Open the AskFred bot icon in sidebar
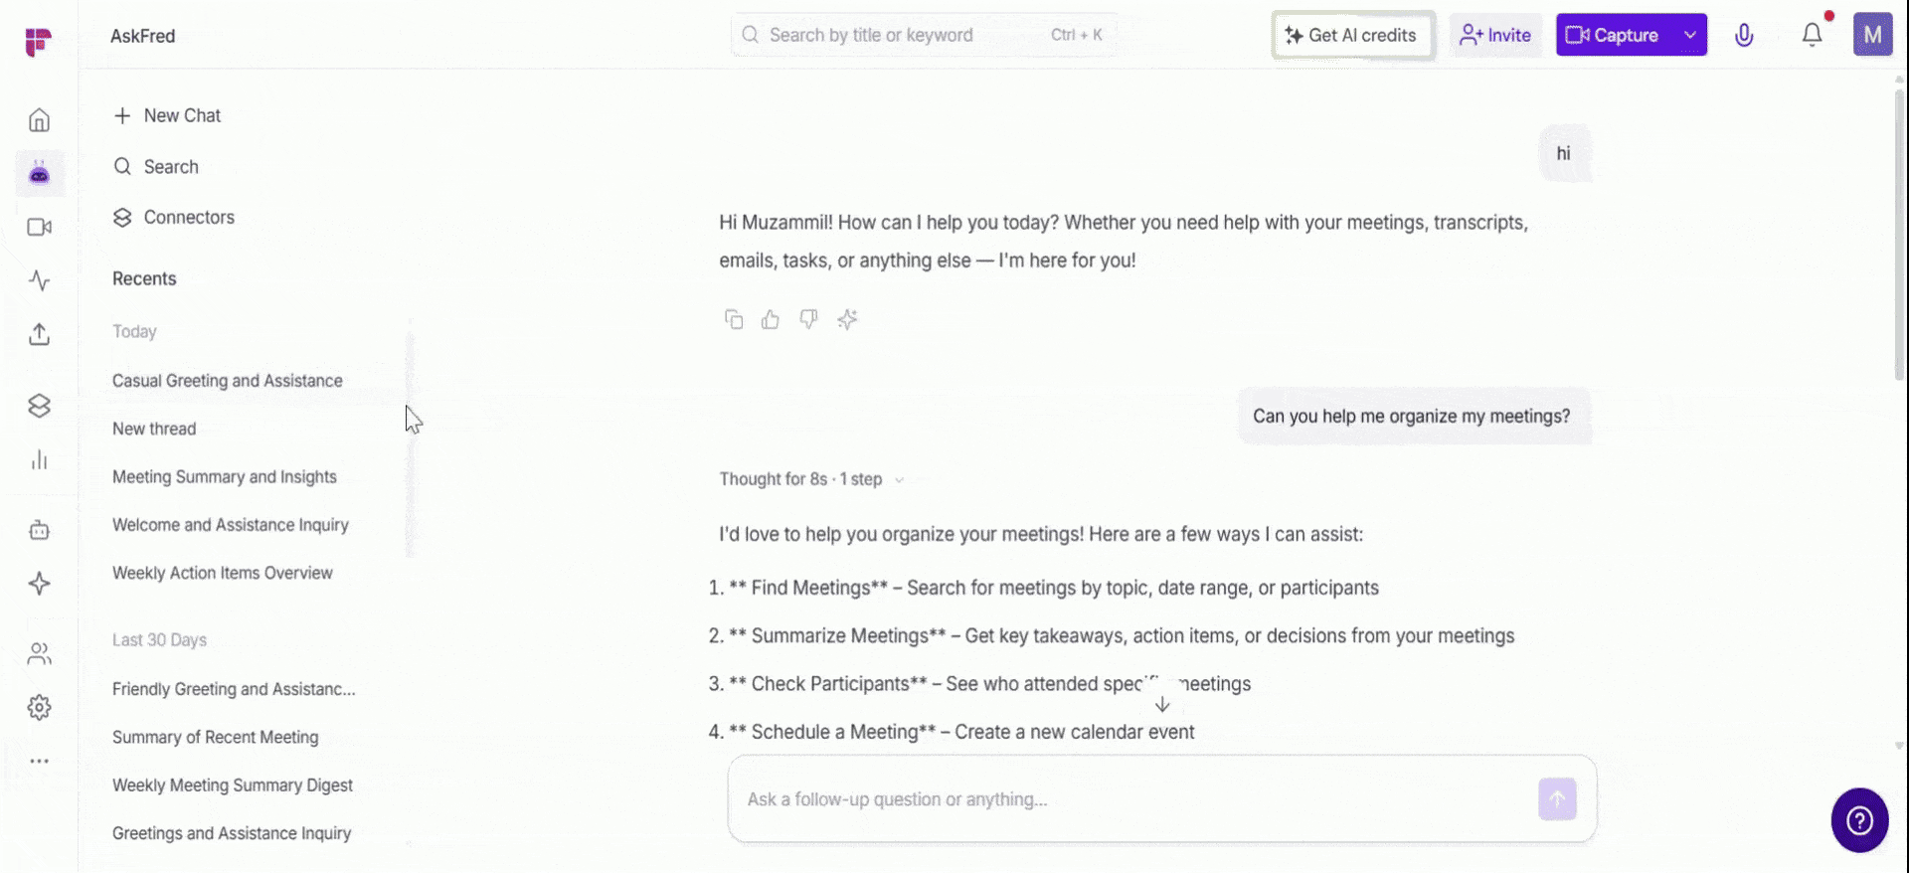Viewport: 1909px width, 873px height. pos(39,174)
